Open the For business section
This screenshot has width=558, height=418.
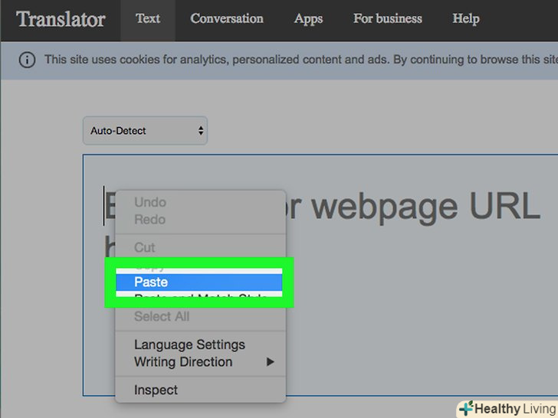pos(387,19)
